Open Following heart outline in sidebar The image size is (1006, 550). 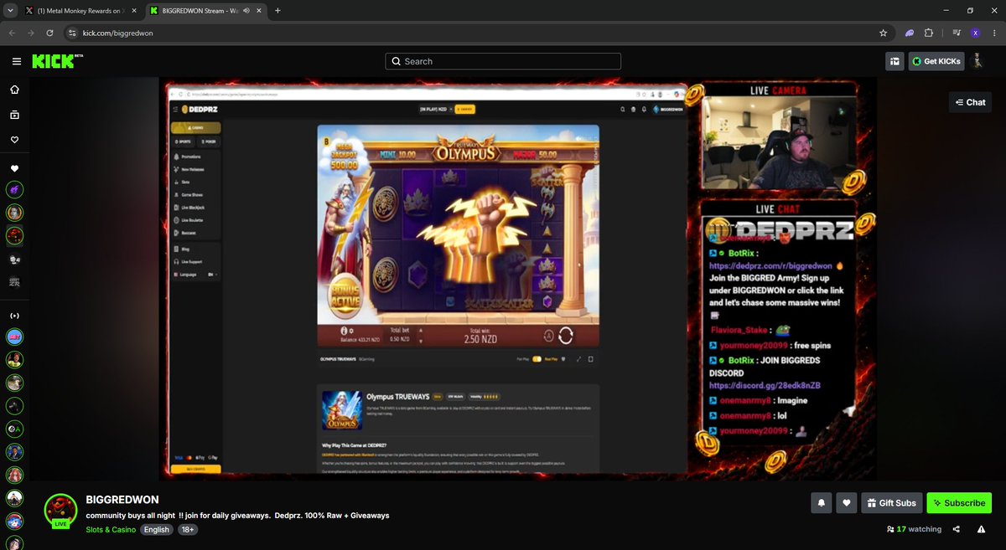tap(14, 140)
